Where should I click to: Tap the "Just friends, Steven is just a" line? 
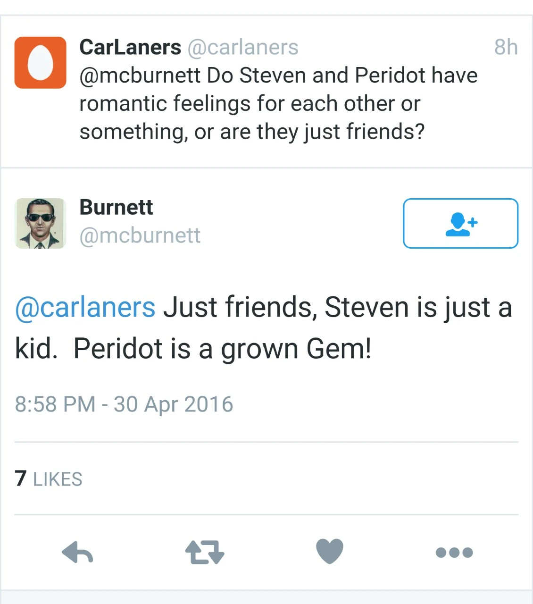point(337,308)
